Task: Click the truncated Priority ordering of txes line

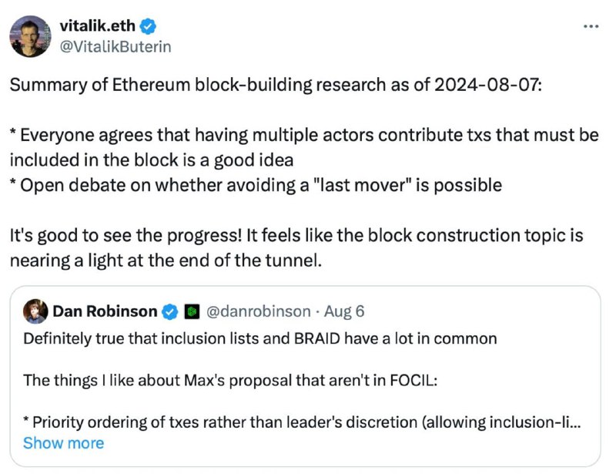Action: pyautogui.click(x=302, y=422)
